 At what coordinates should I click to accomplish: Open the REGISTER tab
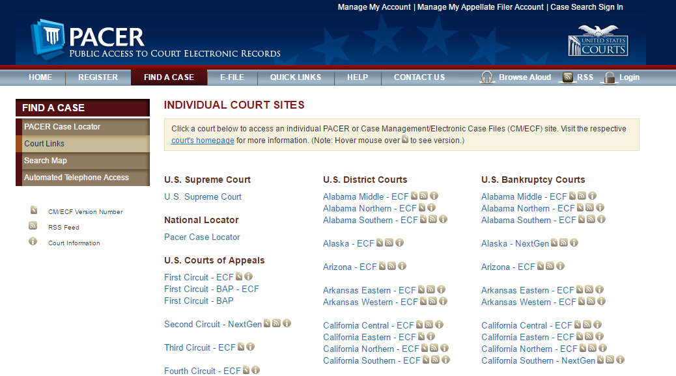(98, 77)
